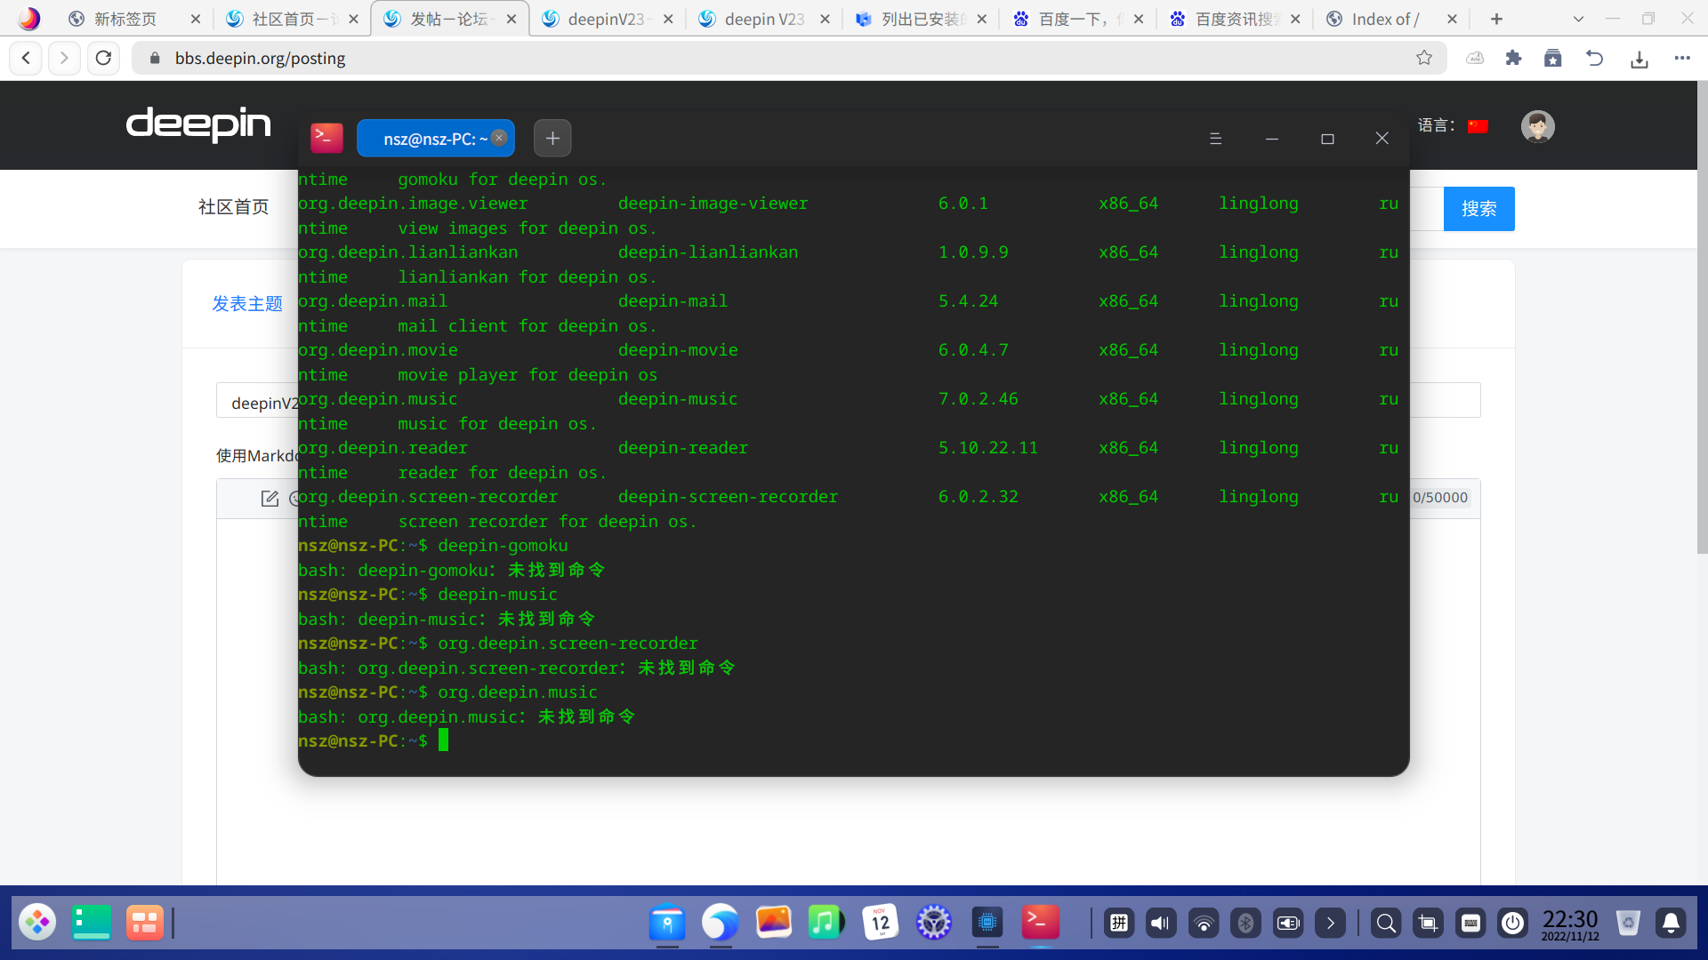Click the browser reload button
The image size is (1708, 960).
click(103, 58)
